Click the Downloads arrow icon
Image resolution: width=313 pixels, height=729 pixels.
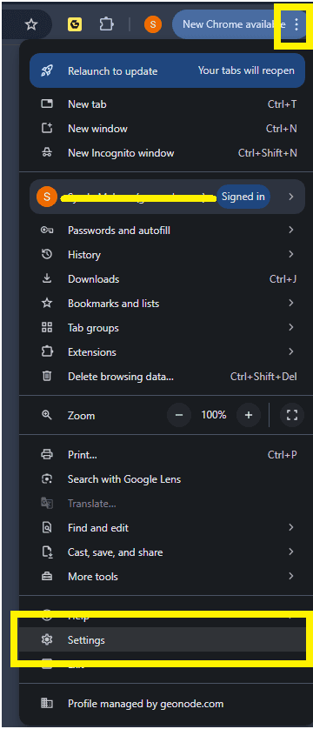click(x=47, y=278)
